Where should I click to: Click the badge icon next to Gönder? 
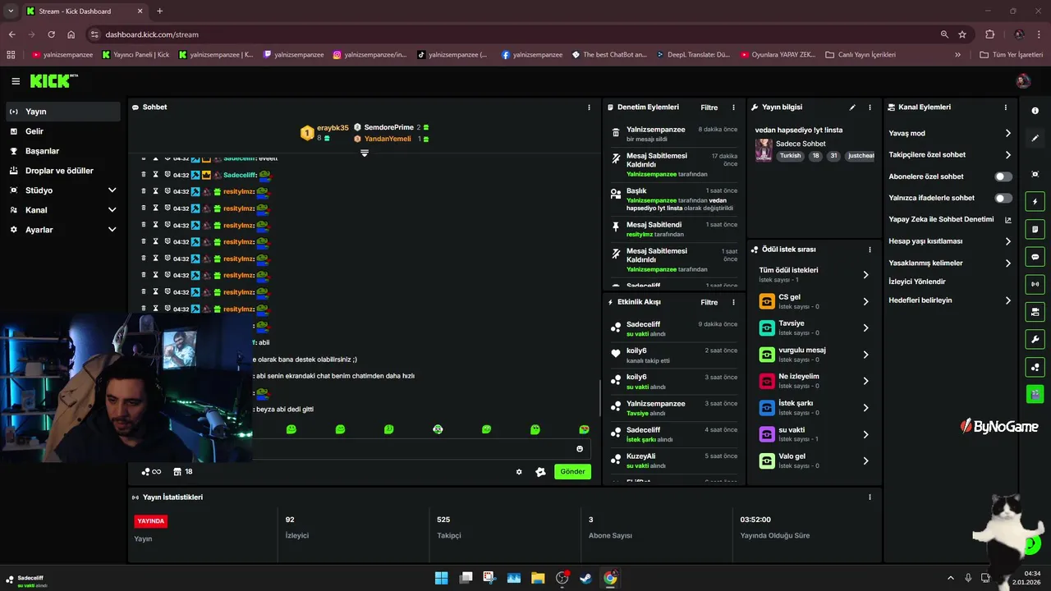pos(540,472)
